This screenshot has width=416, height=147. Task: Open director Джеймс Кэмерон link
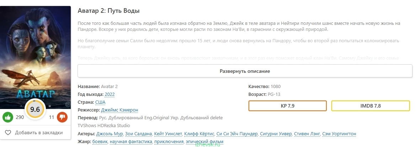tap(119, 110)
